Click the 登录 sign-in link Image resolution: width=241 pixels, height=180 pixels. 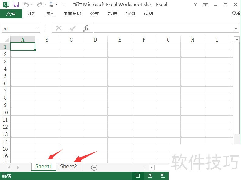point(236,13)
